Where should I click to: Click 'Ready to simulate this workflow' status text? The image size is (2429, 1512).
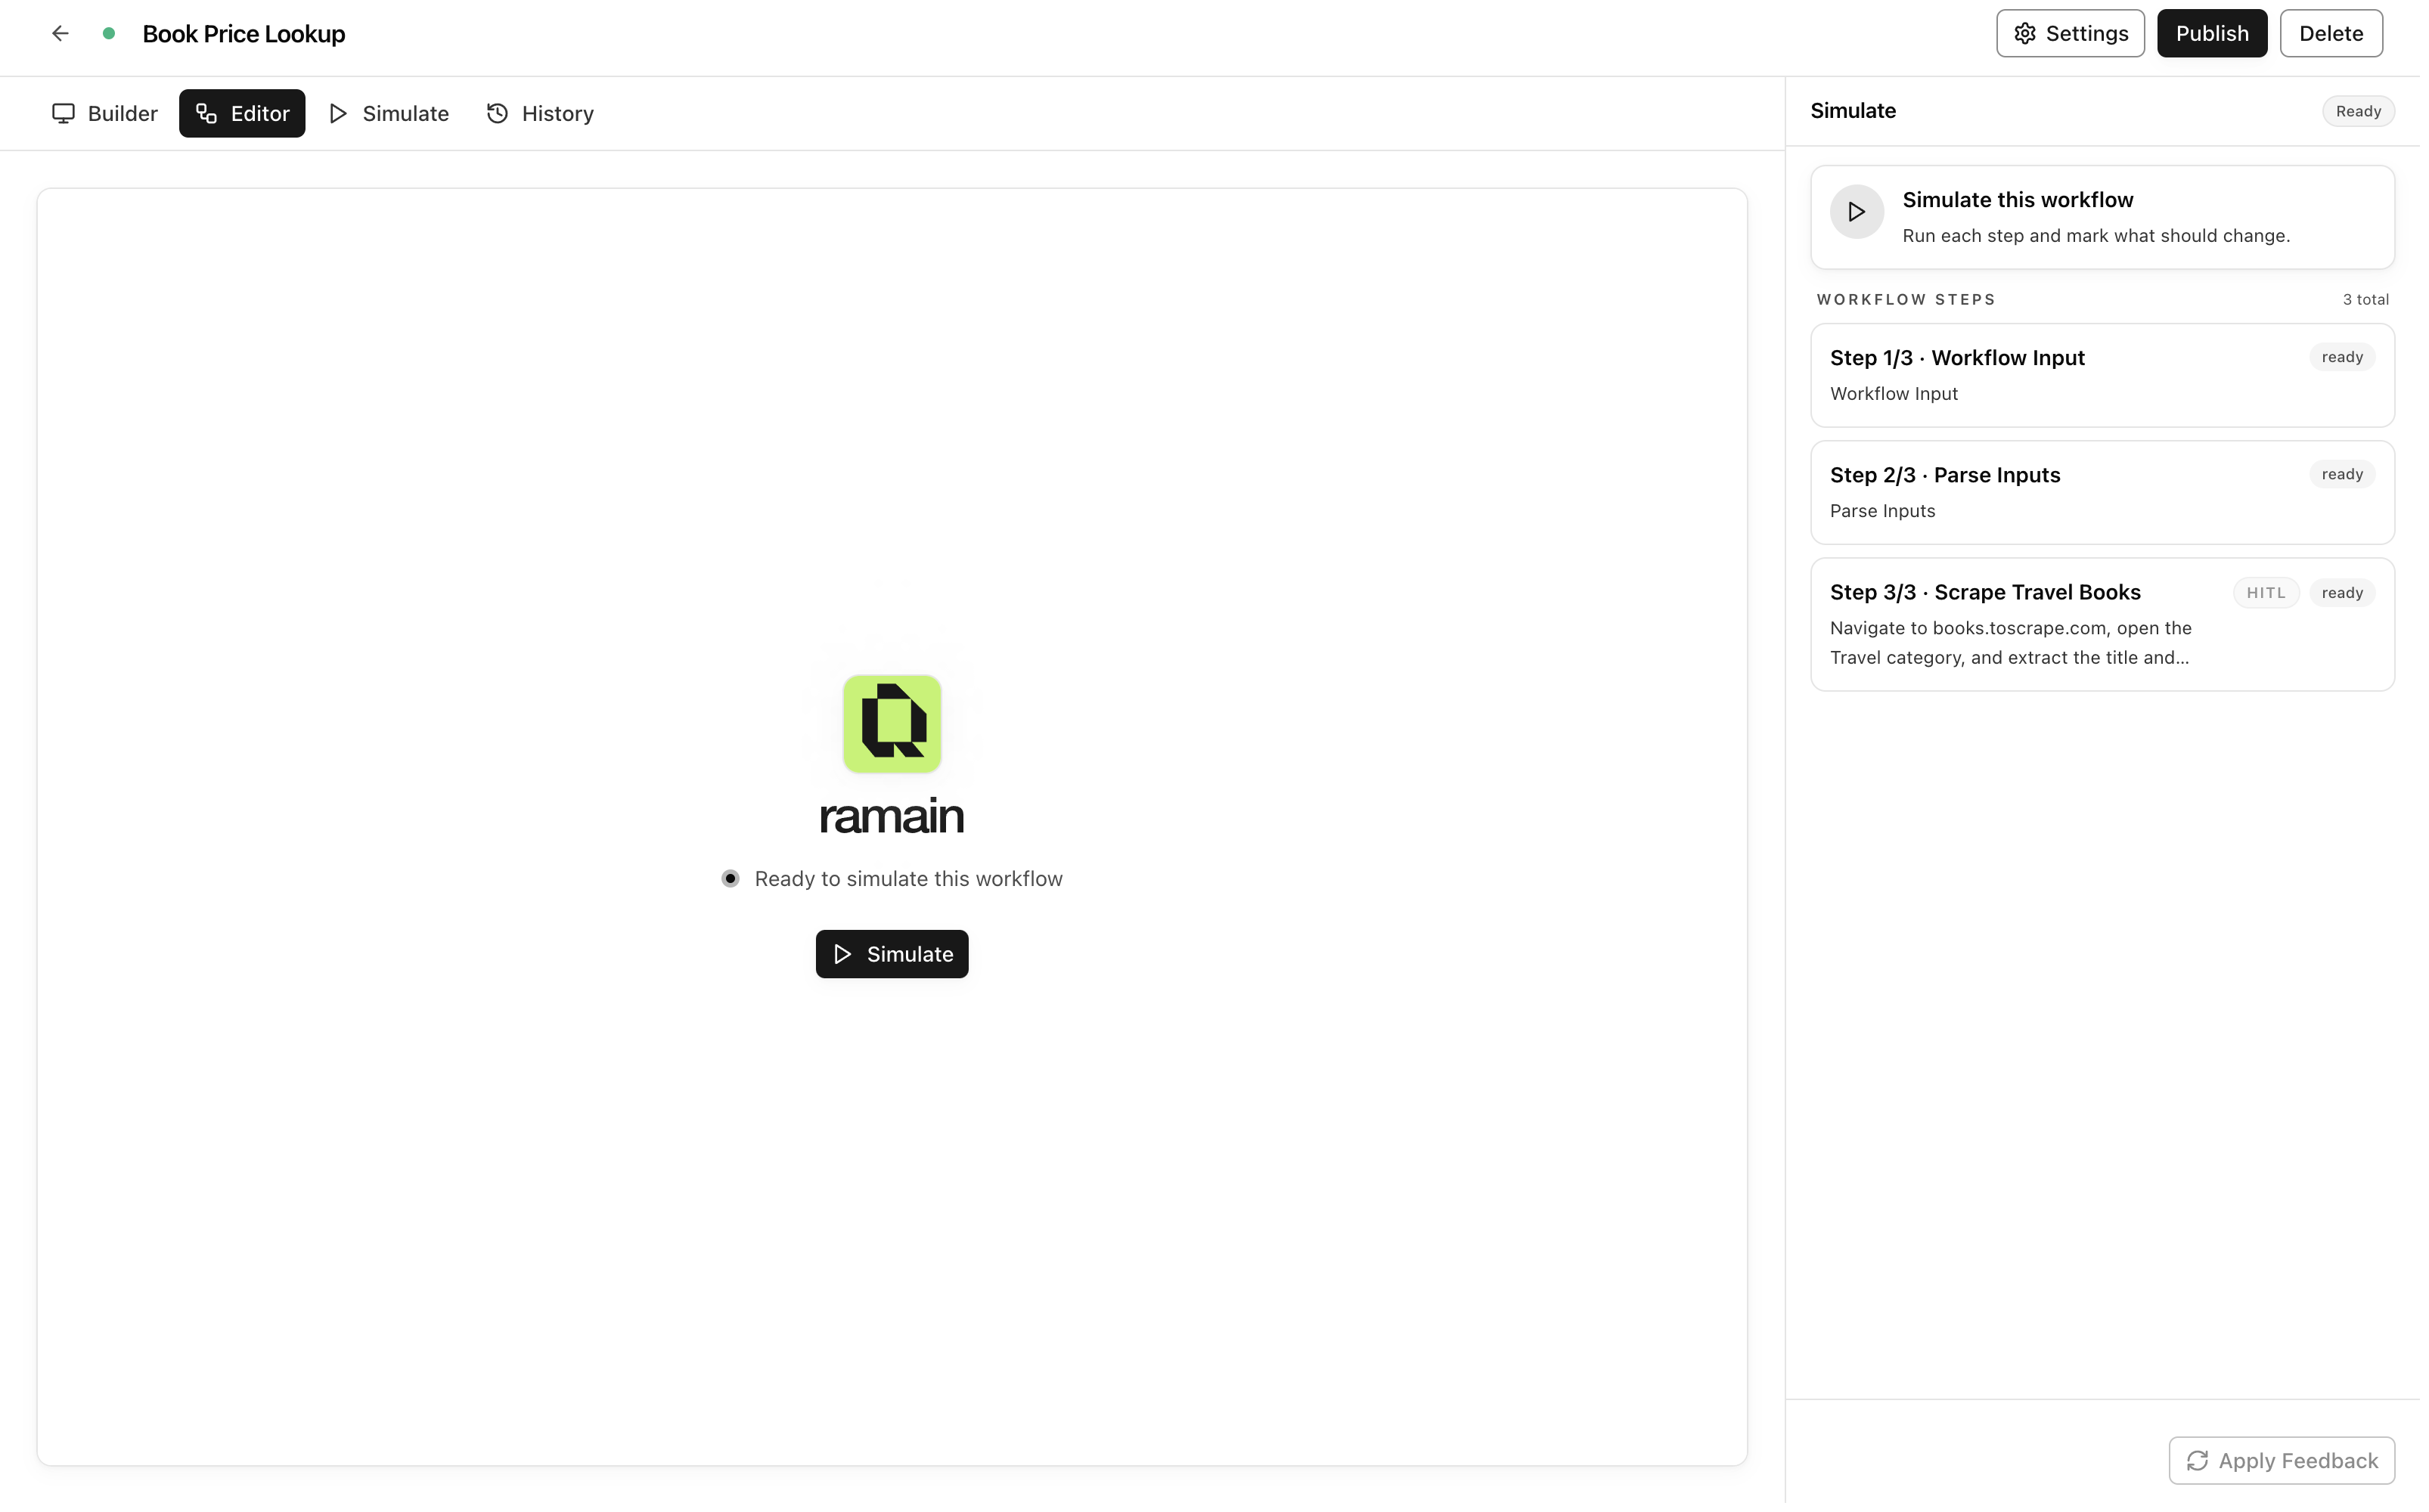912,882
